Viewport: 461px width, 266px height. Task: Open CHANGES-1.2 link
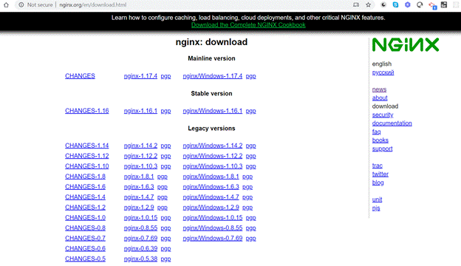click(x=85, y=207)
